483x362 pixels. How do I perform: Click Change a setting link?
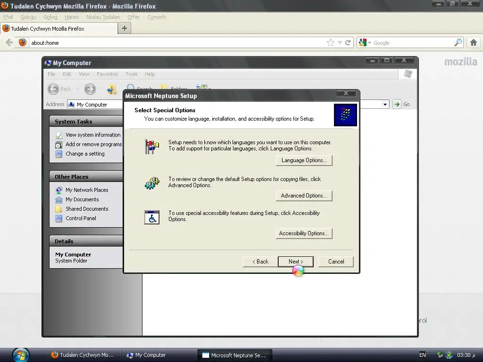point(85,154)
